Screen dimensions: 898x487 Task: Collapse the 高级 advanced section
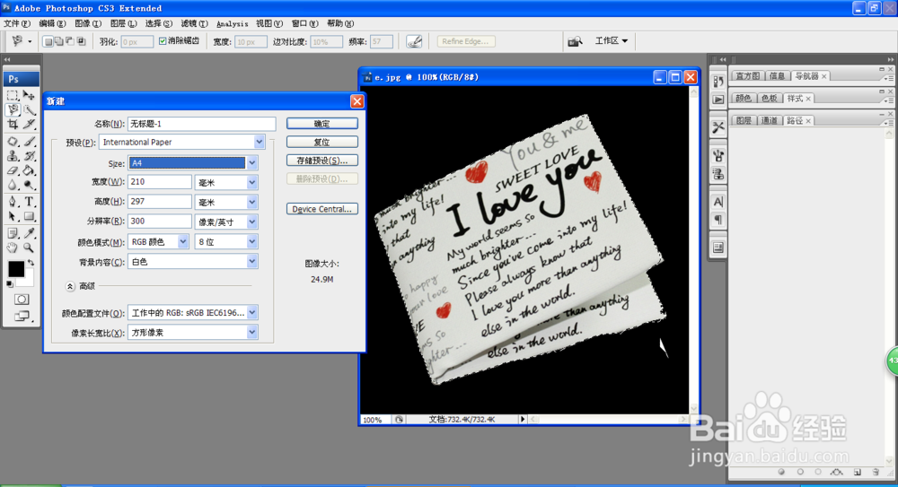[70, 286]
